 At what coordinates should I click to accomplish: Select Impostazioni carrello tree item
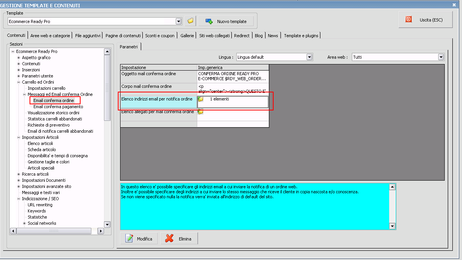(x=46, y=88)
